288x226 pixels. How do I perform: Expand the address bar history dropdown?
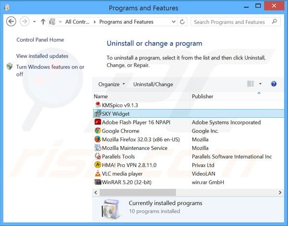[173, 22]
